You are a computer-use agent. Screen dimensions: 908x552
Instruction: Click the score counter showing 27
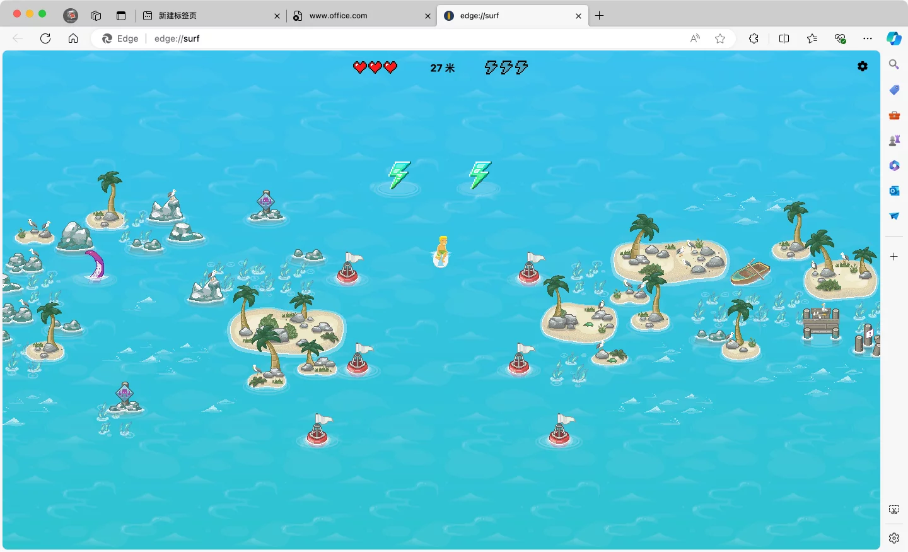pyautogui.click(x=443, y=68)
